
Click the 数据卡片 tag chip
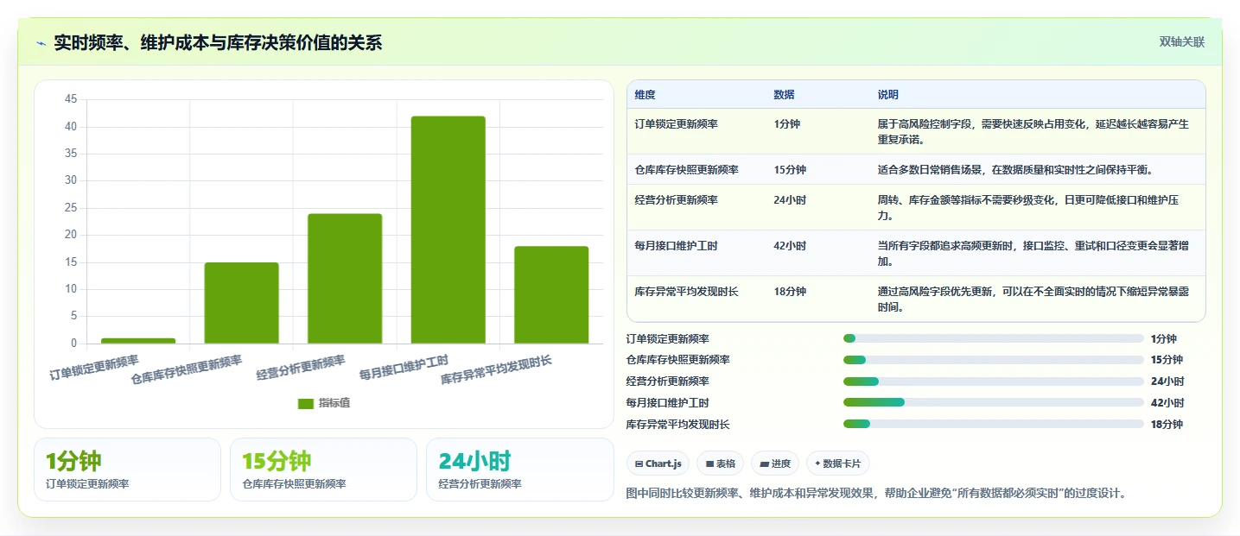tap(837, 463)
